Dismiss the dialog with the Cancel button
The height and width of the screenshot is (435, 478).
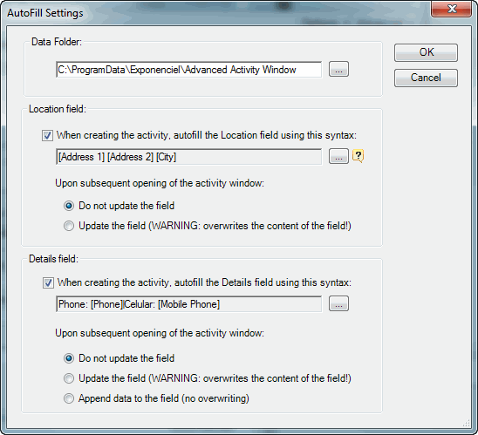426,78
